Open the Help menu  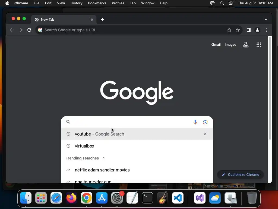pos(163,3)
